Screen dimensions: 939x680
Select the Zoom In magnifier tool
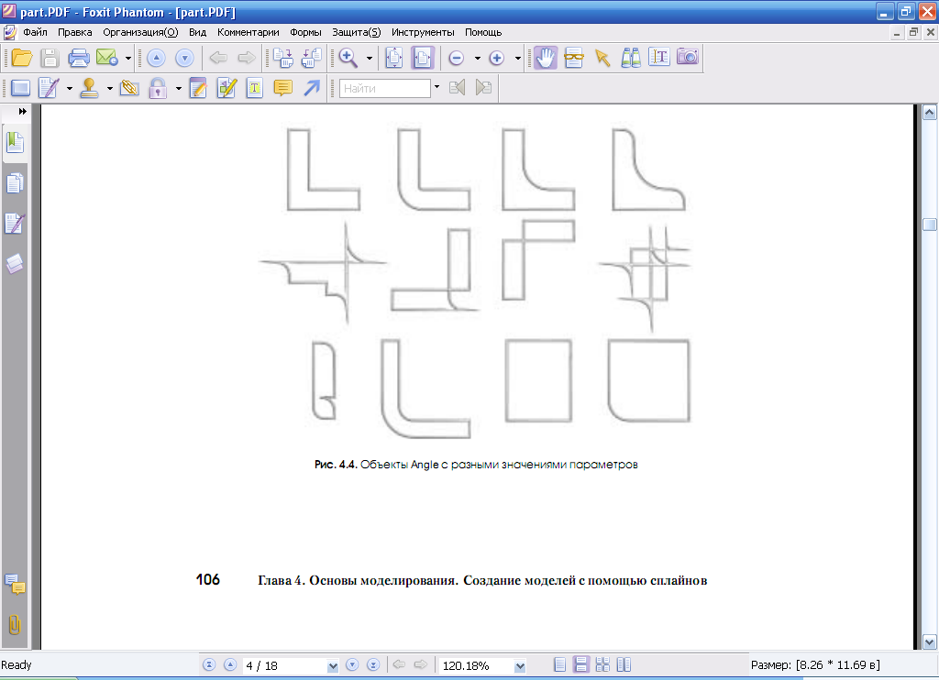(348, 58)
